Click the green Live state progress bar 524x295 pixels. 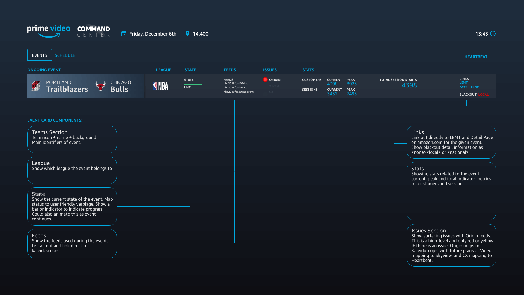[x=193, y=84]
